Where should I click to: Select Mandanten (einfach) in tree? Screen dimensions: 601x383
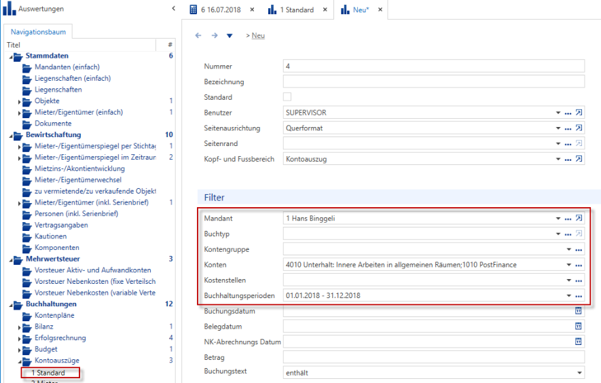67,67
